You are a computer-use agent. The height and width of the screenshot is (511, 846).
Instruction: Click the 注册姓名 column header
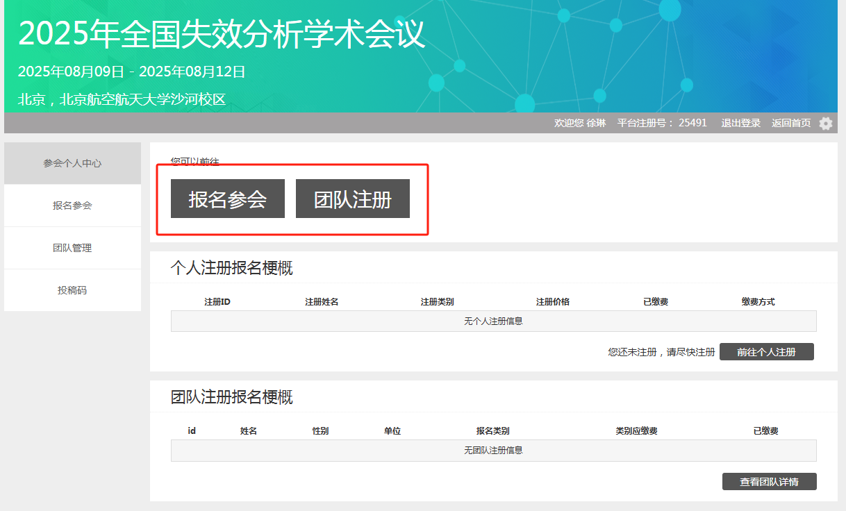pos(322,302)
